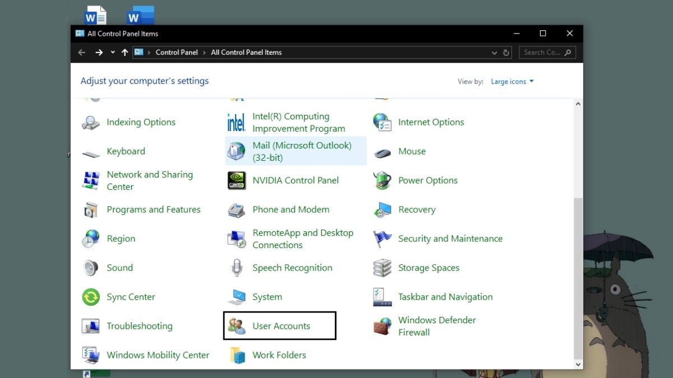Click the Taskbar and Navigation icon

click(382, 297)
